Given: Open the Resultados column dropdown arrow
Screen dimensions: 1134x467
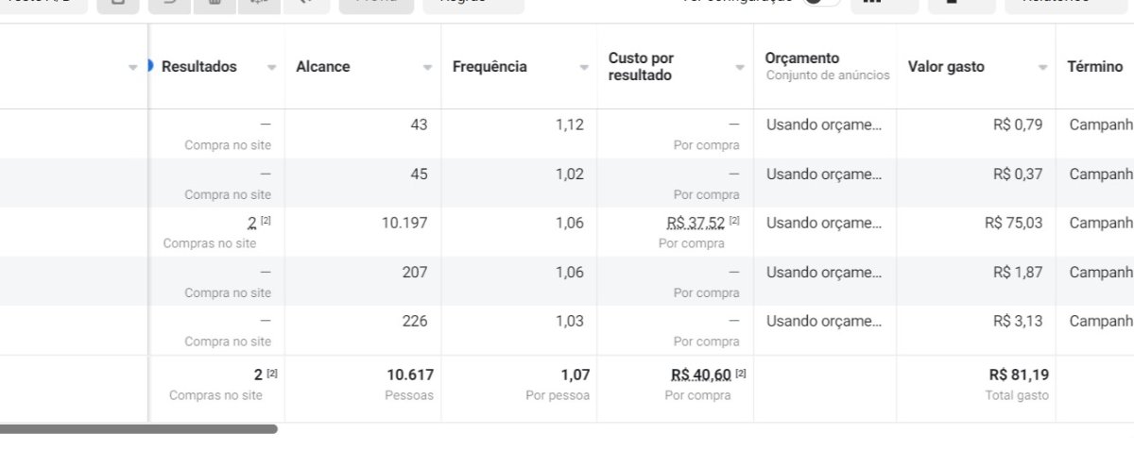Looking at the screenshot, I should pos(272,68).
